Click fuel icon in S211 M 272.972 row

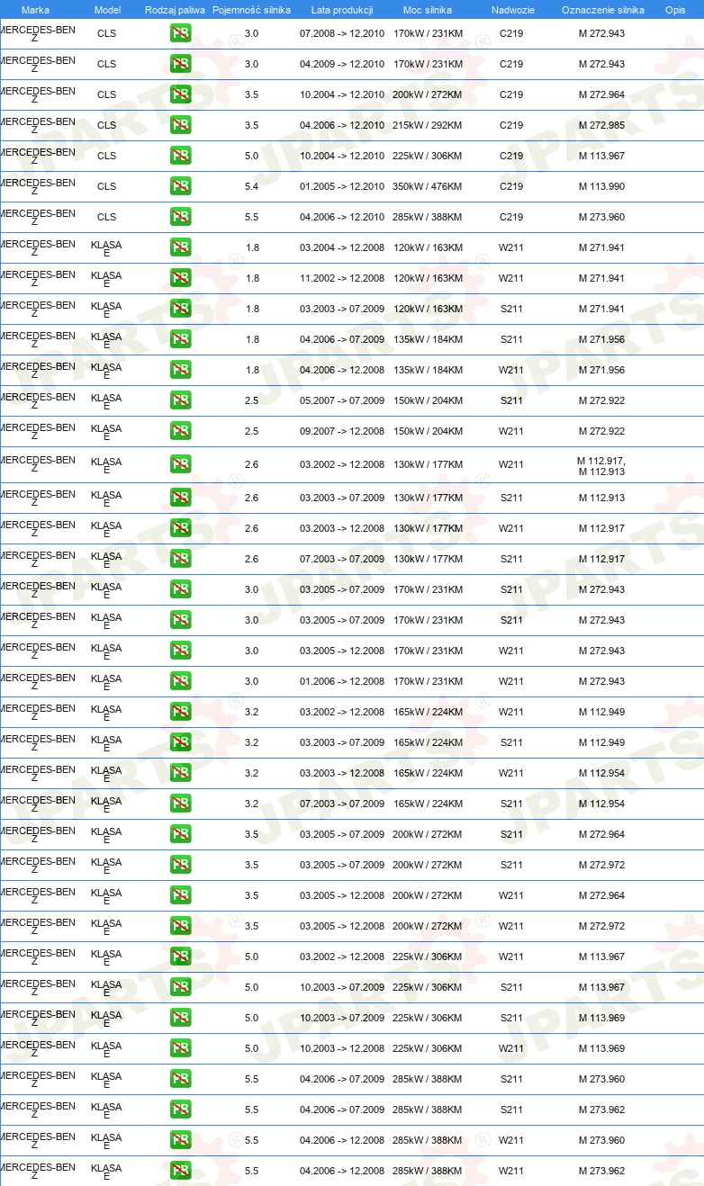180,865
